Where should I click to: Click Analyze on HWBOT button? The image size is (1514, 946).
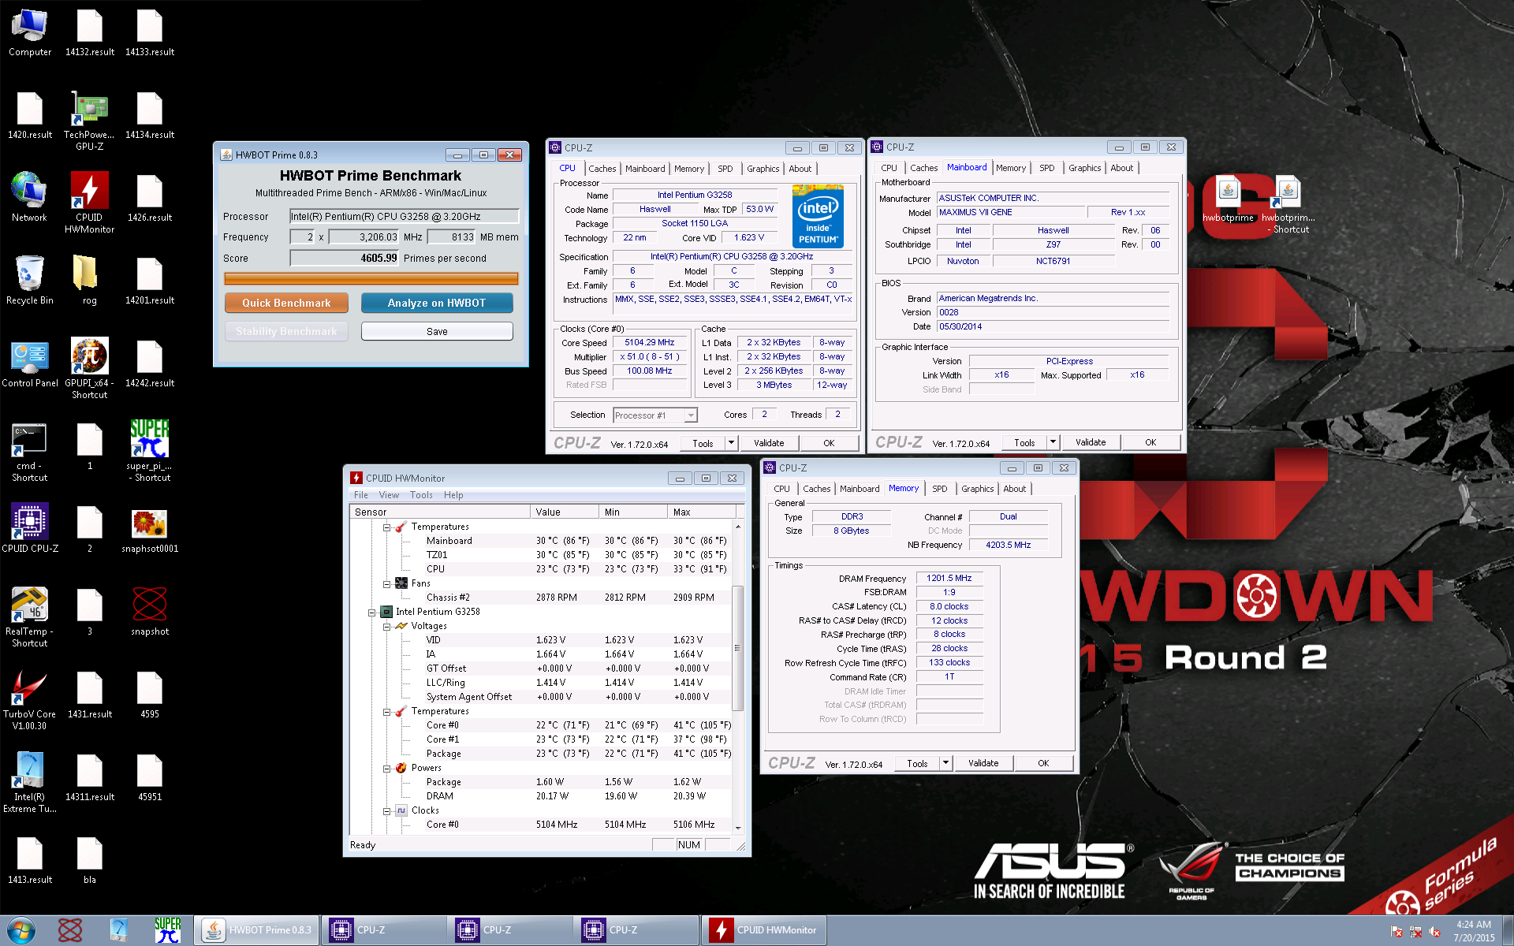(x=437, y=303)
